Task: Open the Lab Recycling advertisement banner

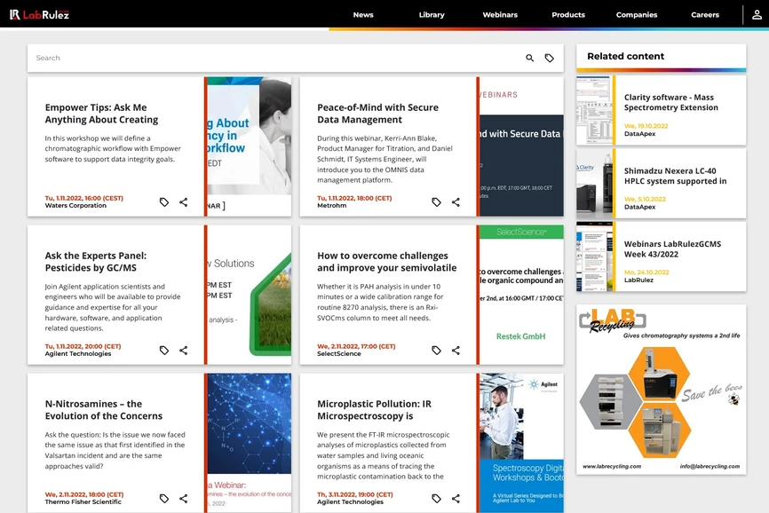Action: click(661, 390)
